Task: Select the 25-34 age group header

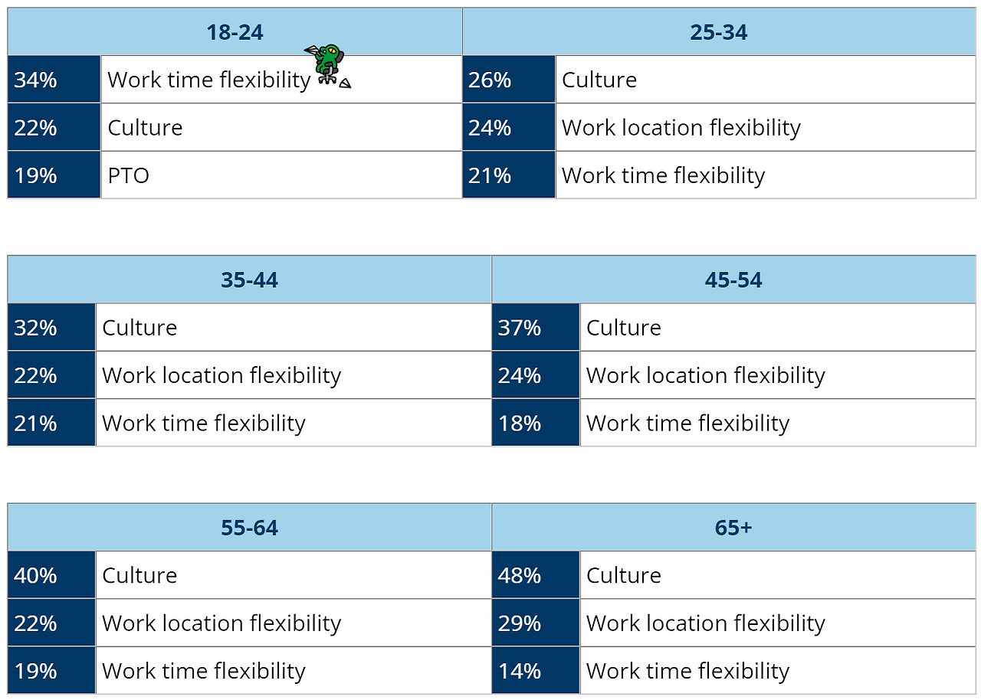Action: [x=719, y=32]
